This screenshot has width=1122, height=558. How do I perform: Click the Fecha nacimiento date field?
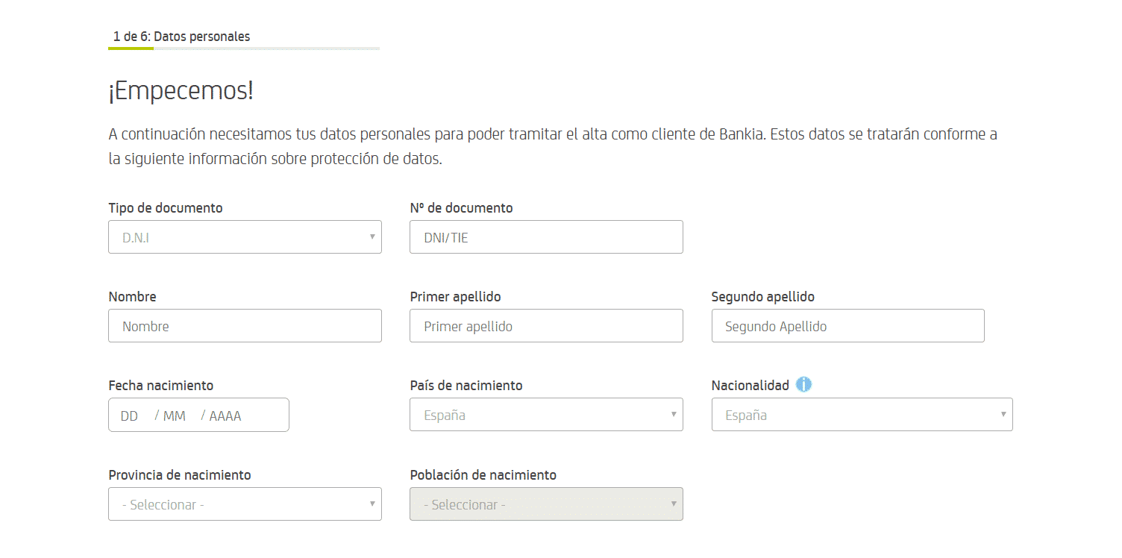[x=198, y=415]
